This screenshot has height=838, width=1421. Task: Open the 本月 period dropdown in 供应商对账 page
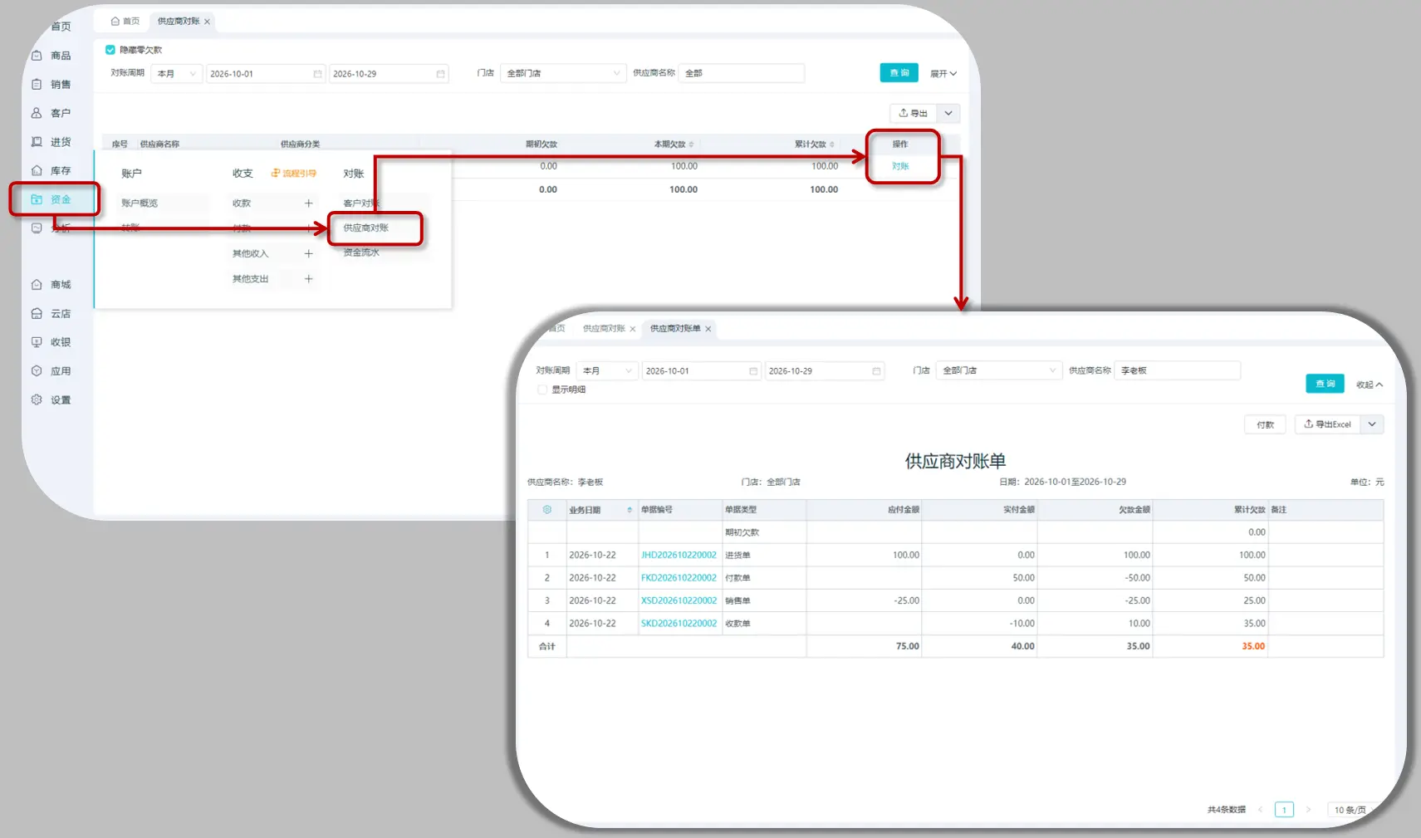[176, 74]
